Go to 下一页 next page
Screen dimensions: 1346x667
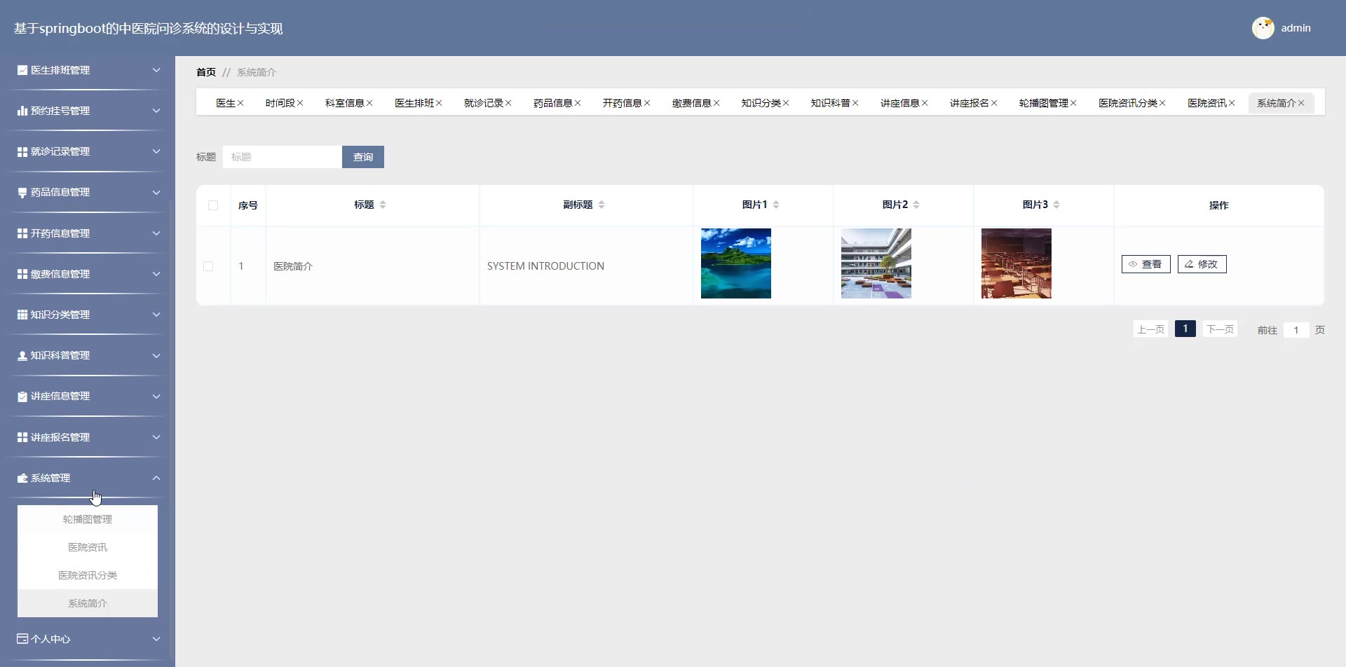pos(1220,329)
